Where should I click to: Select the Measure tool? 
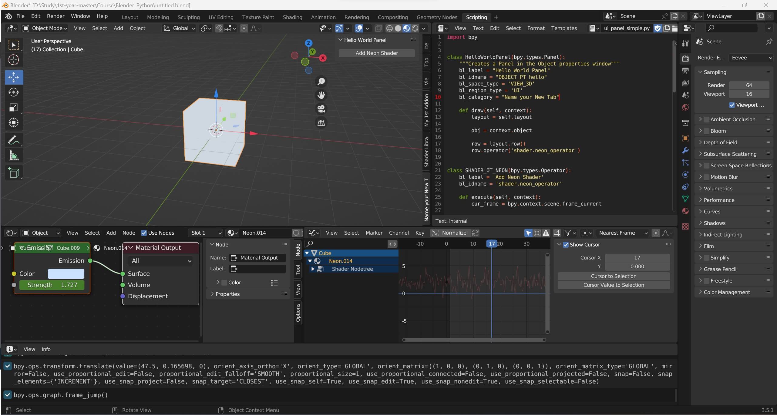click(x=14, y=156)
